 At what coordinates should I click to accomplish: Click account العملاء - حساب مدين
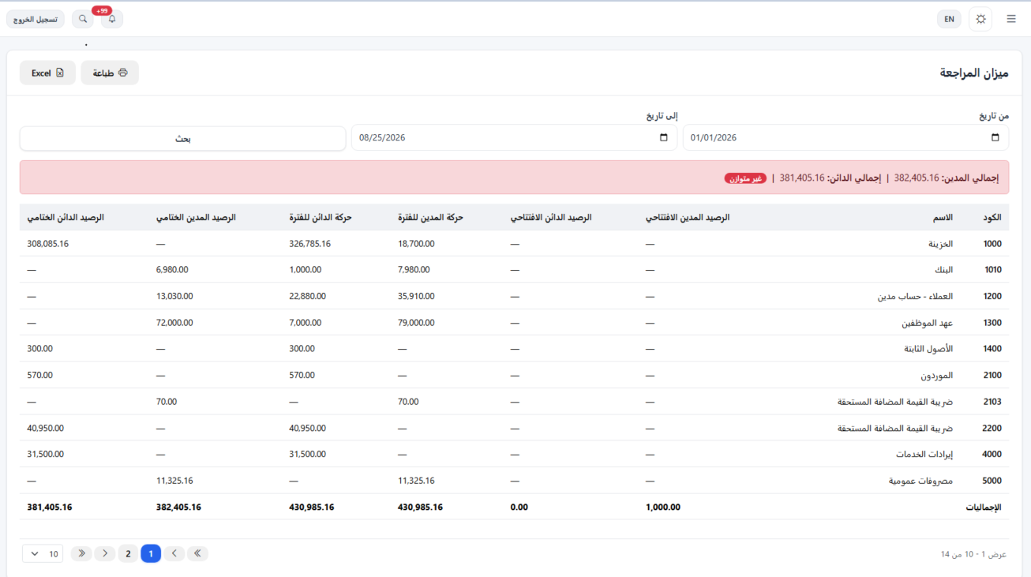916,297
